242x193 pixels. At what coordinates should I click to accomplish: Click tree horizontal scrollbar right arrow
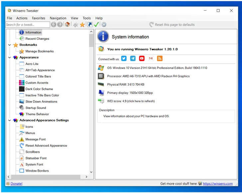coord(86,177)
